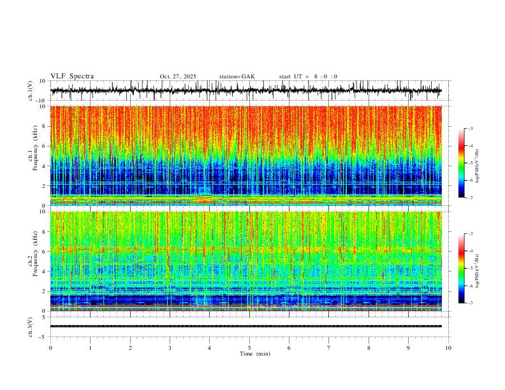Click the "-7" tick on lower colorbar
The height and width of the screenshot is (390, 505).
[471, 303]
